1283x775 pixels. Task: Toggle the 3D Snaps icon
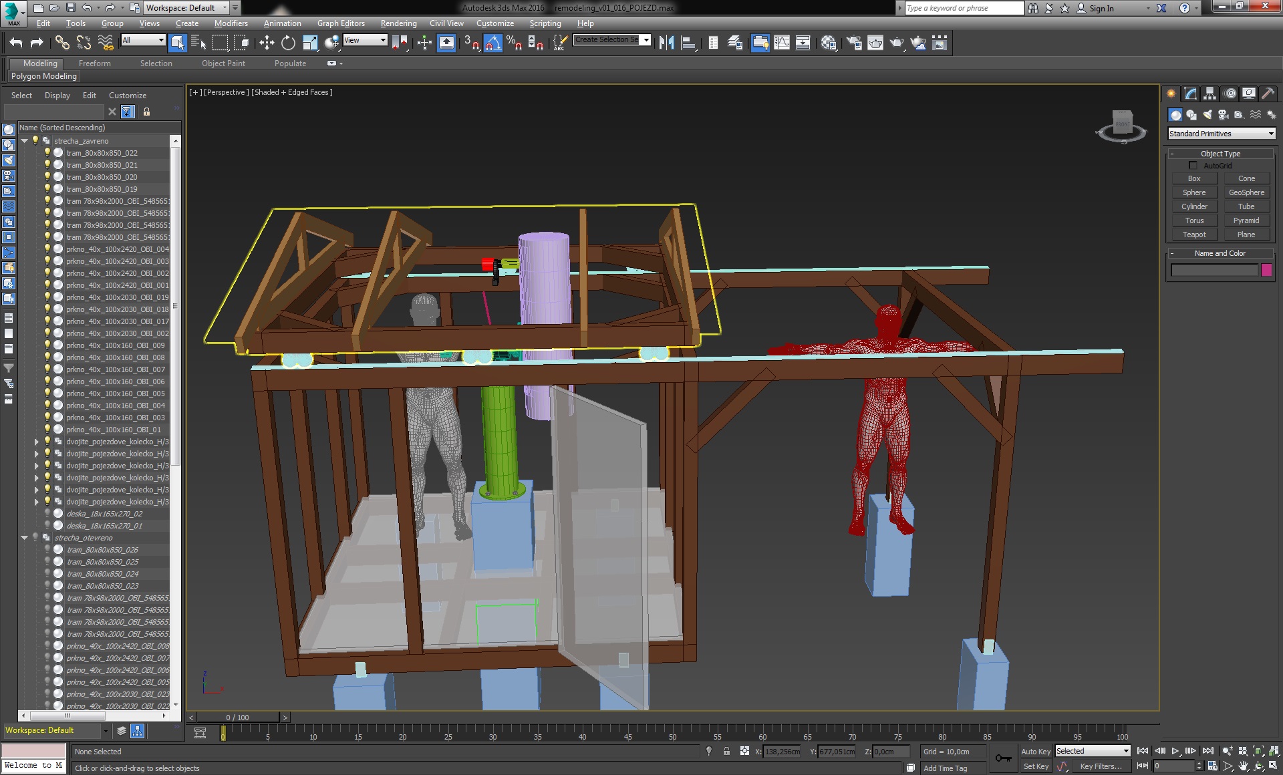(x=471, y=43)
